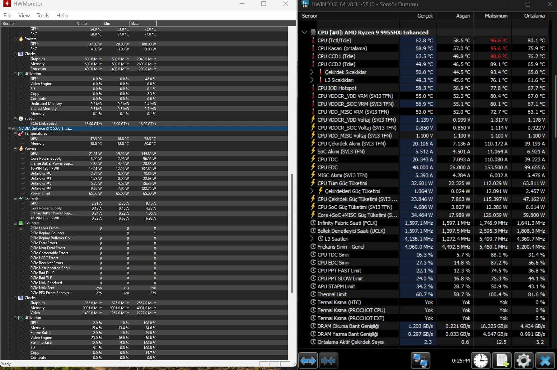Collapse the CPU [#0] AMD Ryzen 9 sensor group
Viewport: 557px width, 370px height.
click(304, 32)
